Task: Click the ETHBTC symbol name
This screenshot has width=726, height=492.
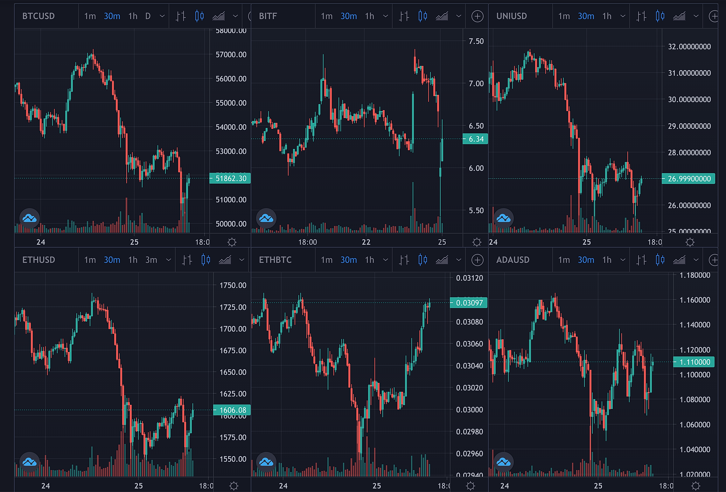Action: tap(275, 260)
